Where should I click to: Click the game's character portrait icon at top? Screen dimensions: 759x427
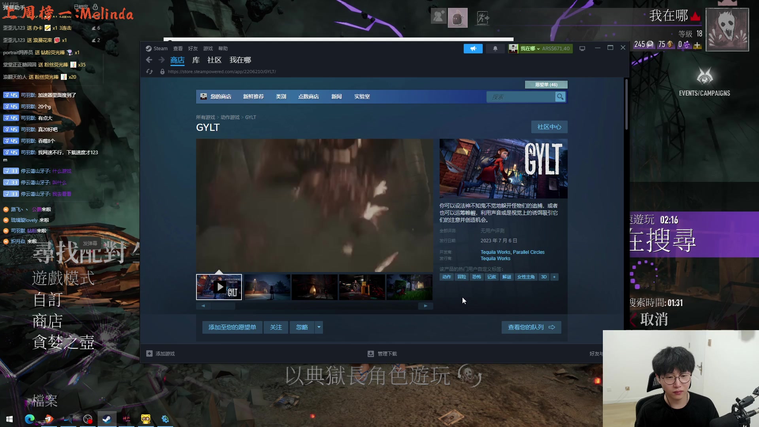pyautogui.click(x=457, y=18)
